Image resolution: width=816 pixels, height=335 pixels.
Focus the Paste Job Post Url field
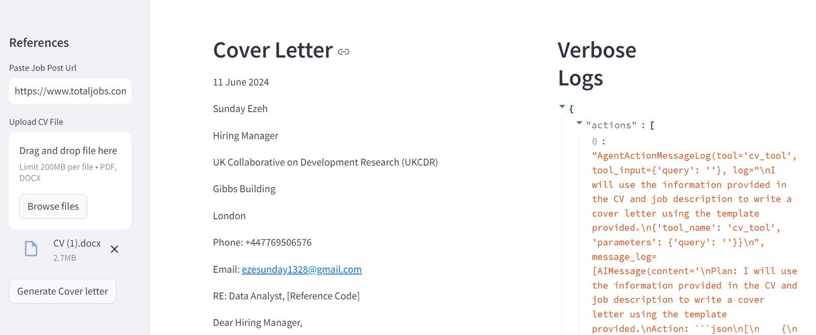tap(70, 91)
